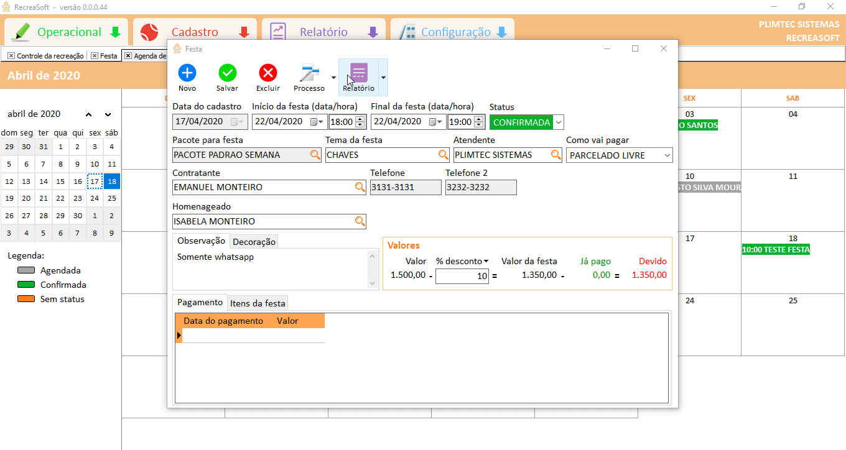Open the Relatório main menu

pyautogui.click(x=323, y=32)
